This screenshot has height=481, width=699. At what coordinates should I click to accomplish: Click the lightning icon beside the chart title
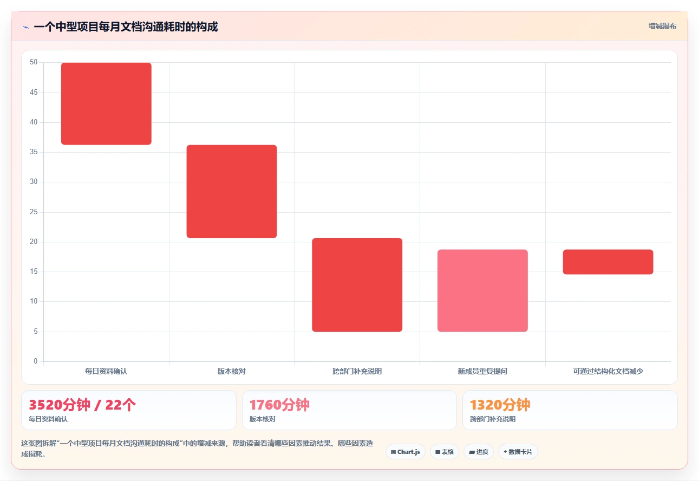25,27
